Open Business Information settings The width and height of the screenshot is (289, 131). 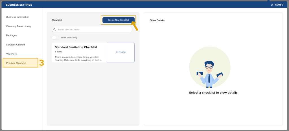click(18, 17)
